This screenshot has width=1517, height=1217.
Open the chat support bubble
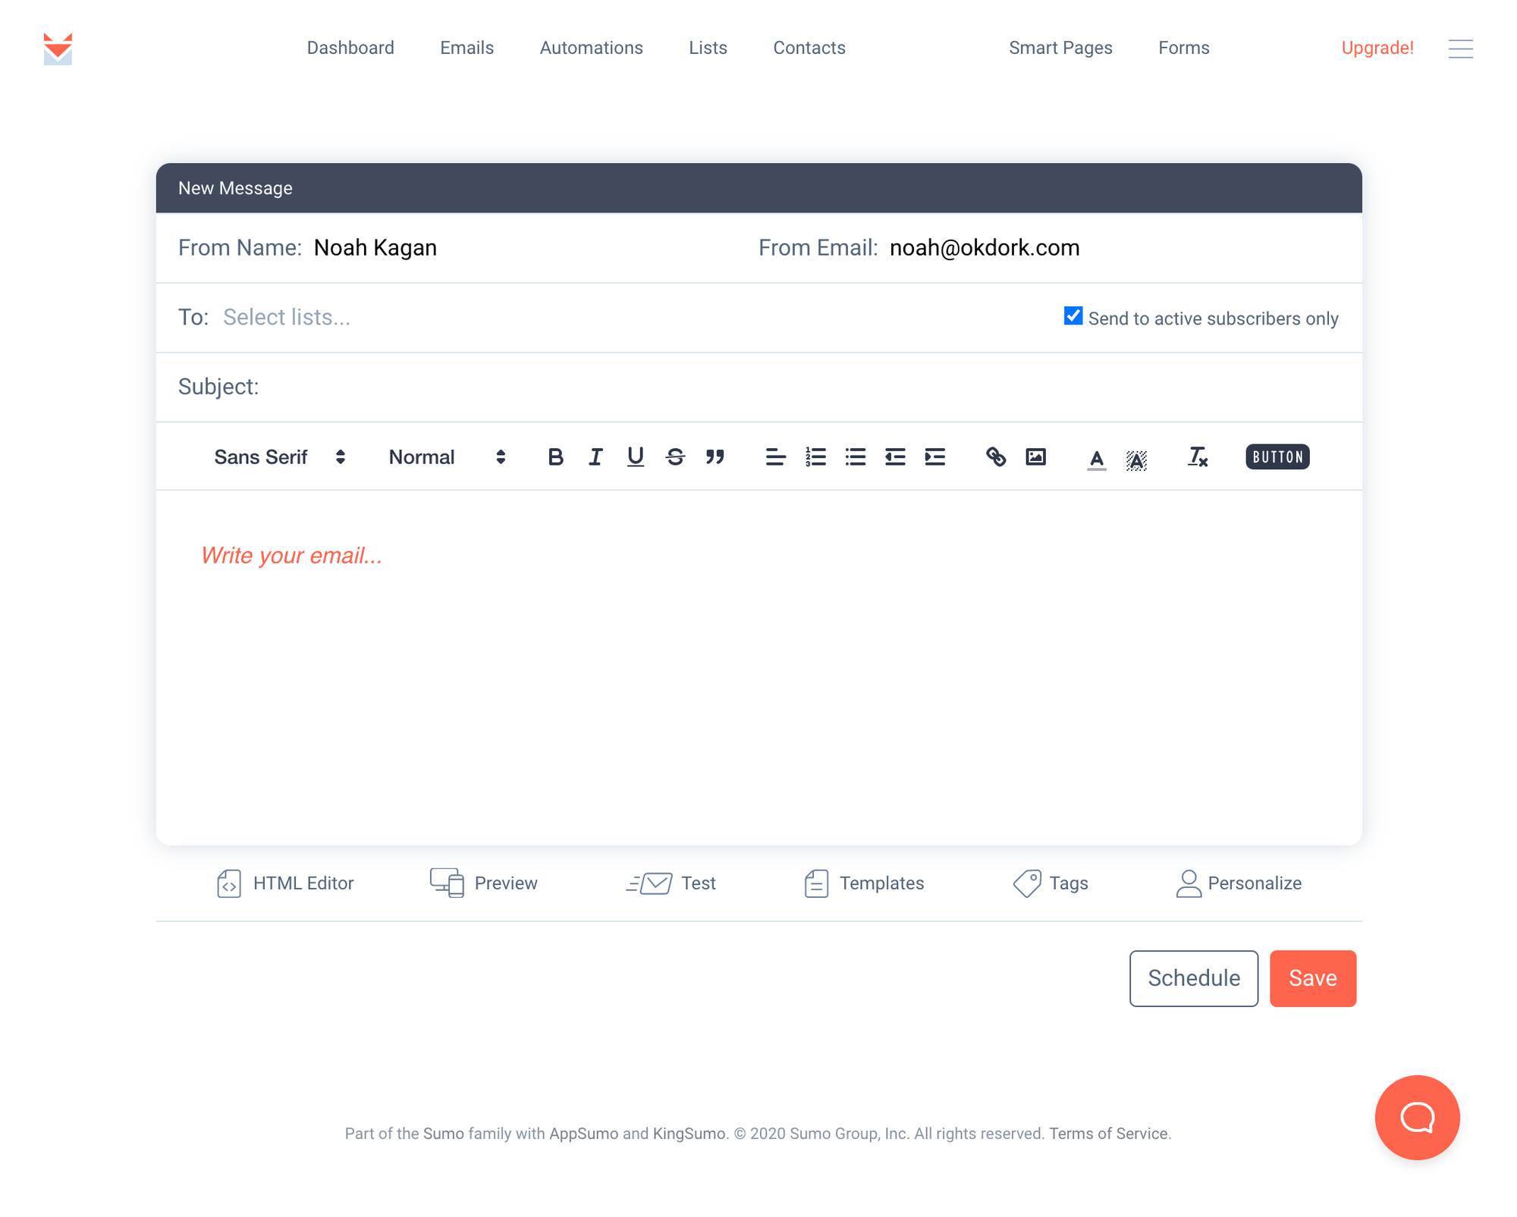(1417, 1117)
